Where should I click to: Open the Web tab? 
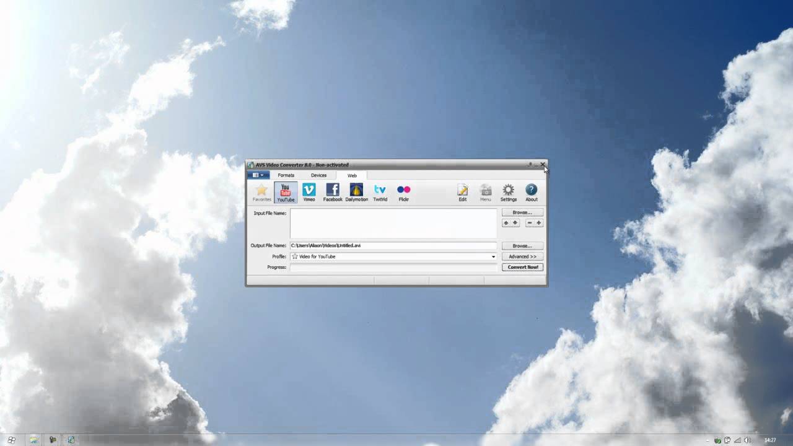click(x=352, y=175)
